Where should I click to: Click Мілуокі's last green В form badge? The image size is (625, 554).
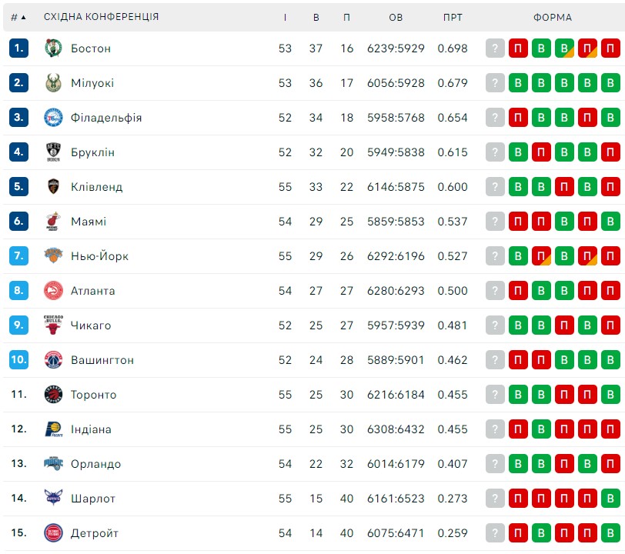point(610,83)
